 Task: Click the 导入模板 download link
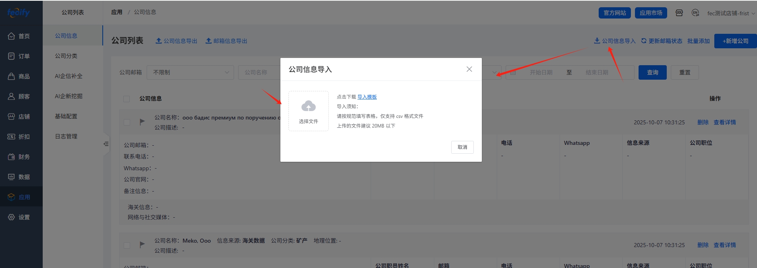(367, 97)
